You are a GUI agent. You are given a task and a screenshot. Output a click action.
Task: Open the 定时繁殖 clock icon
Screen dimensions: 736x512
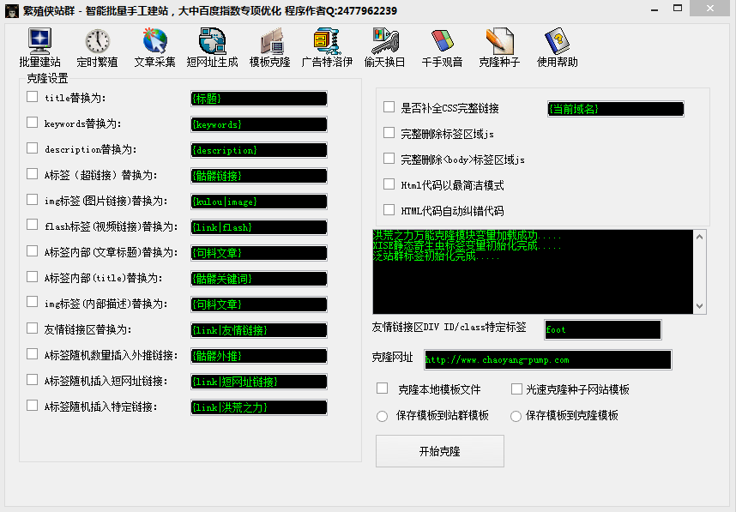[97, 48]
